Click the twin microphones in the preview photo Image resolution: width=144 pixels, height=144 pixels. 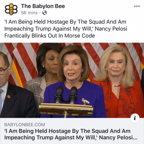click(66, 95)
